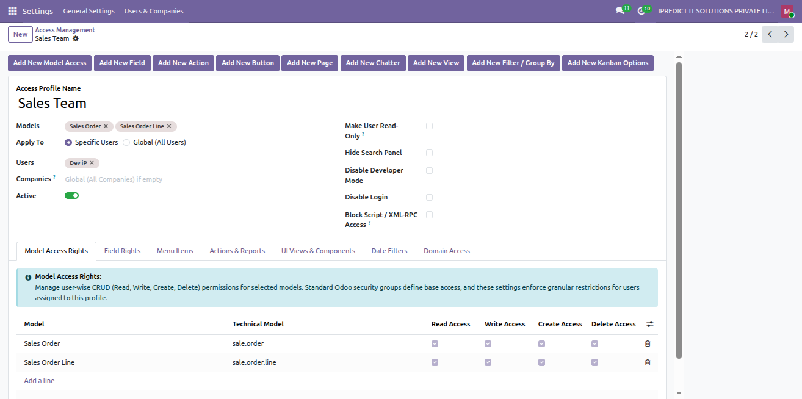Enable Disable Developer Mode checkbox
Viewport: 802px width, 399px height.
(430, 171)
